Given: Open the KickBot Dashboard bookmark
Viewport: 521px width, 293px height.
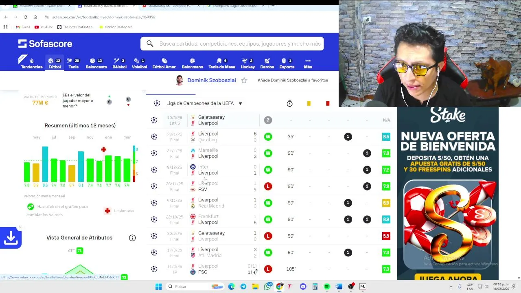Looking at the screenshot, I should tap(116, 27).
